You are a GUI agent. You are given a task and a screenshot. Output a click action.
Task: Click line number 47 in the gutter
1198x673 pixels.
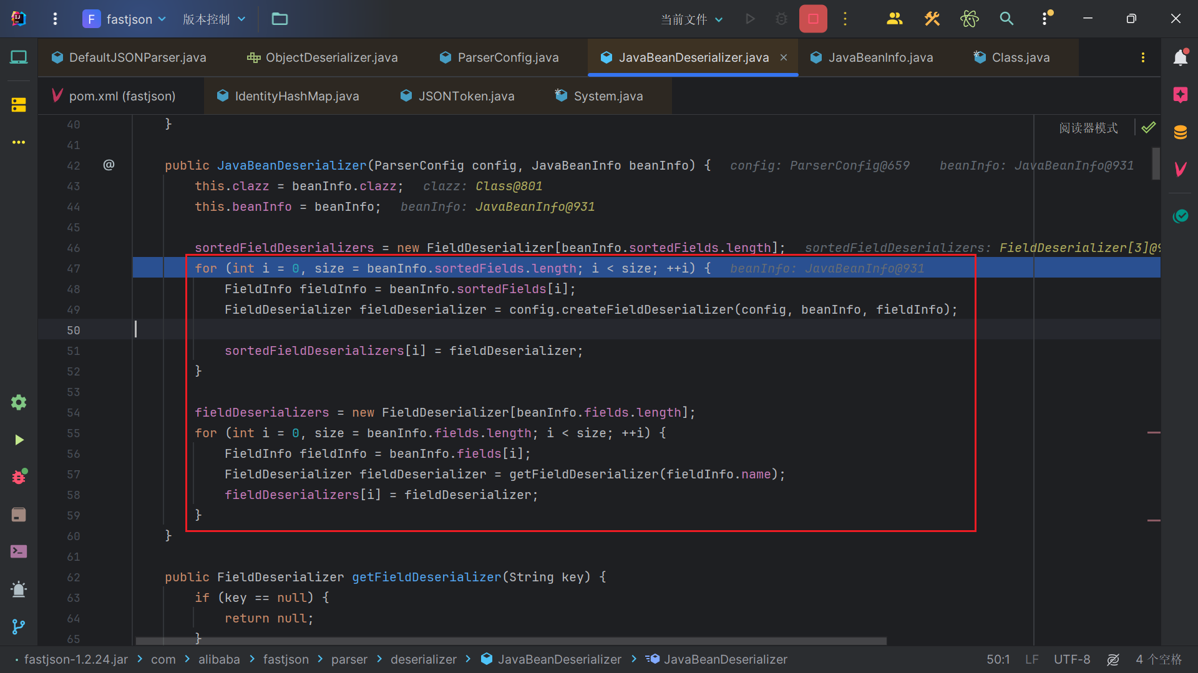74,268
